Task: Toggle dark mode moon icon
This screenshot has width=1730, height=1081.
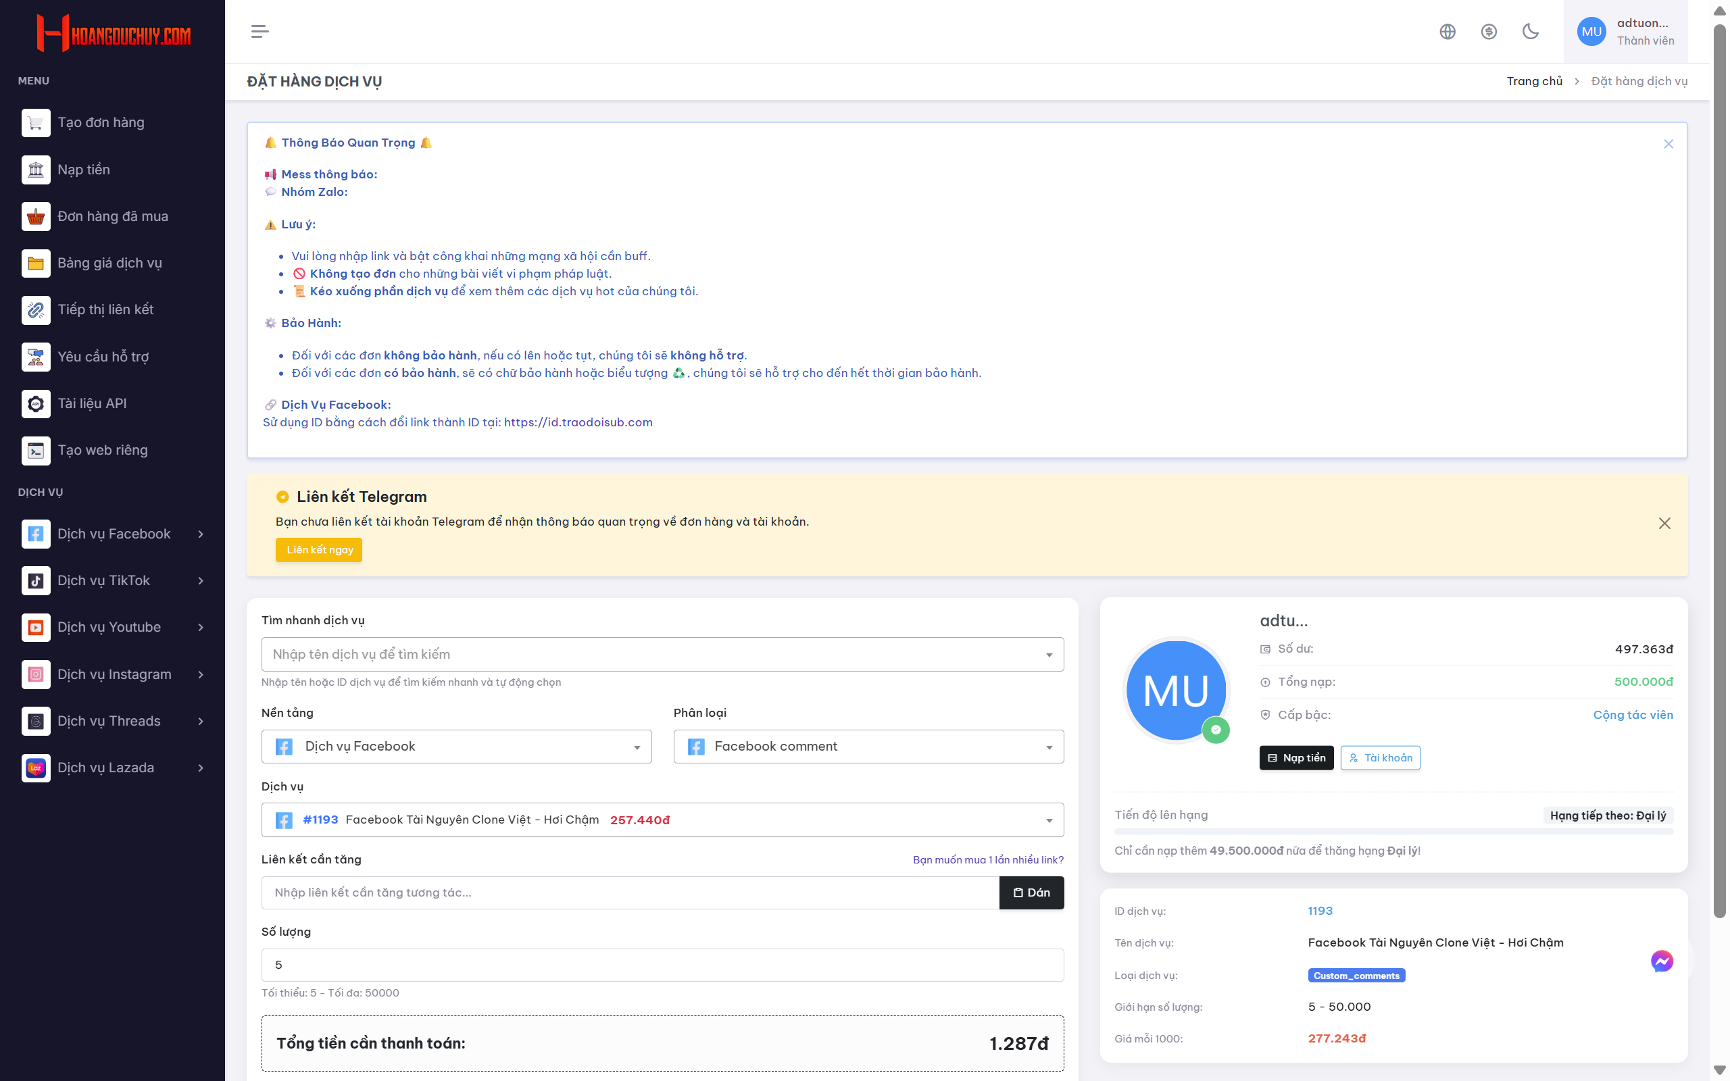Action: [1531, 32]
